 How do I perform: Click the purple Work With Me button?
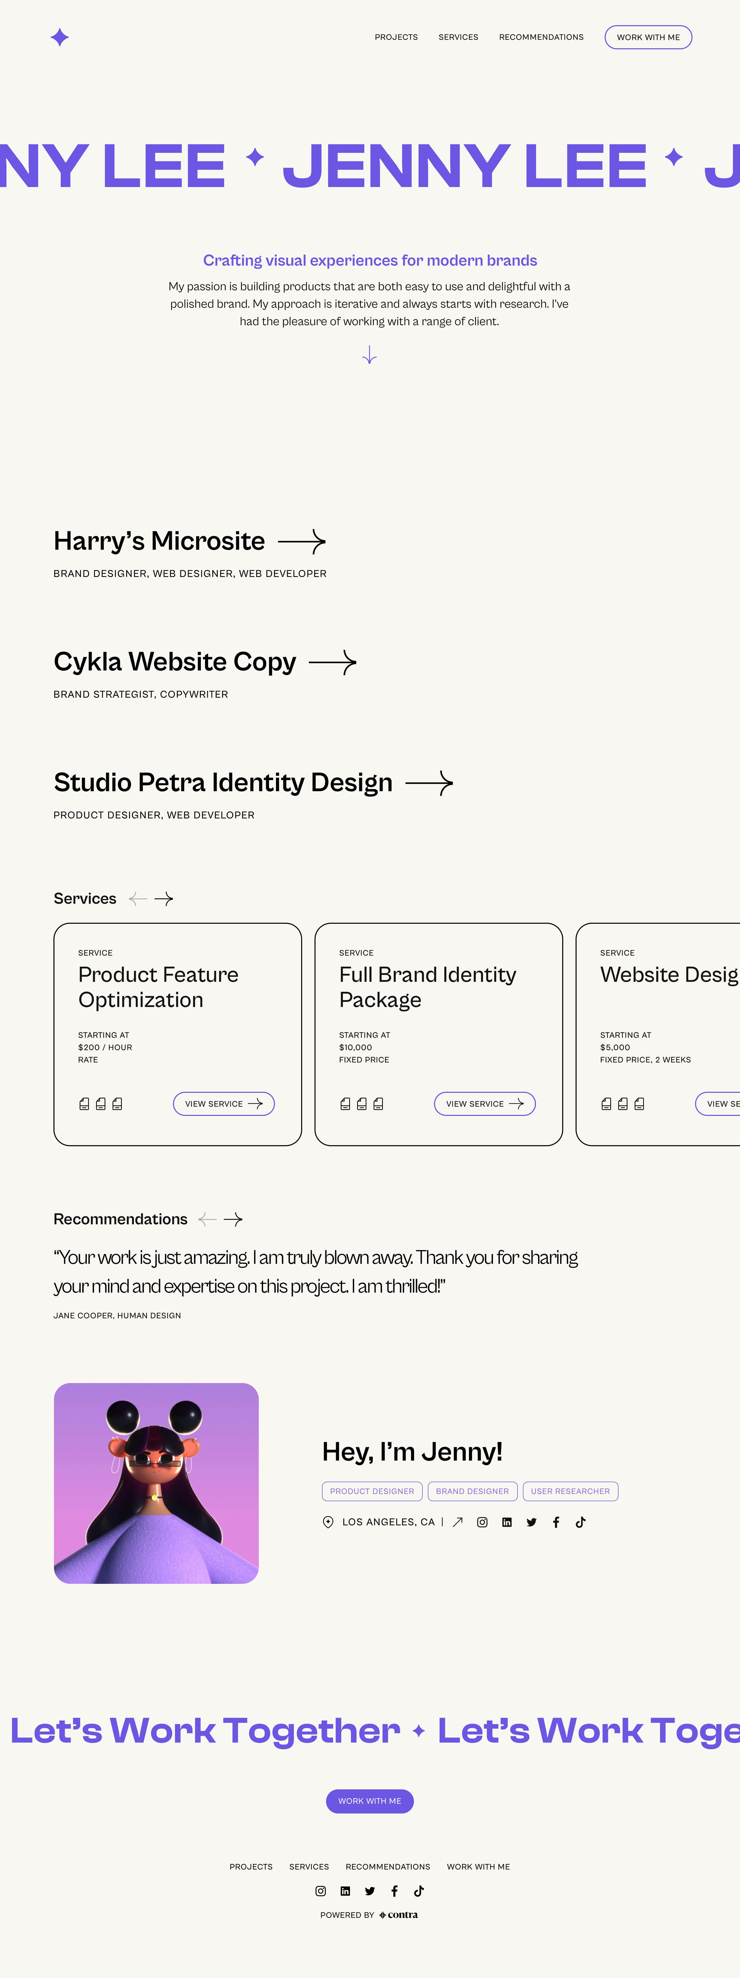tap(370, 1801)
